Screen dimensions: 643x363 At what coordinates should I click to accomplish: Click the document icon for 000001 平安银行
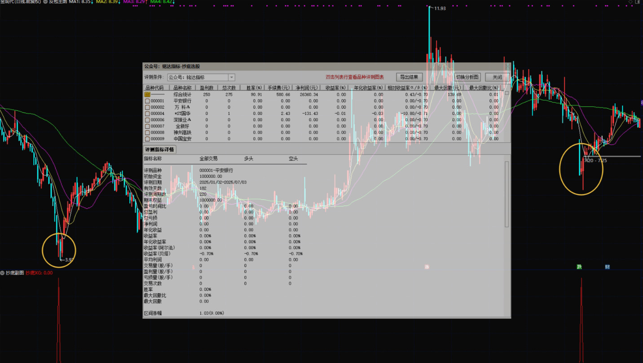(147, 101)
